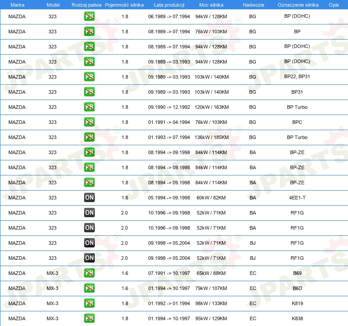The image size is (348, 326).
Task: Select engine code B69
Action: (x=297, y=273)
